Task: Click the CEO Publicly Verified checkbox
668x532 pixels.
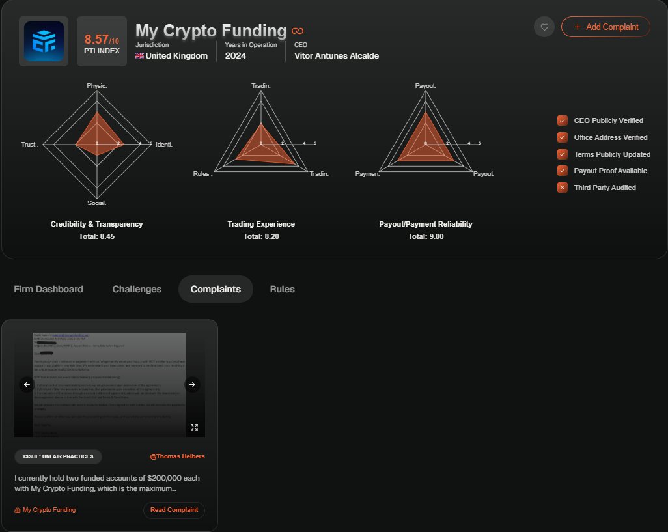Action: coord(563,120)
